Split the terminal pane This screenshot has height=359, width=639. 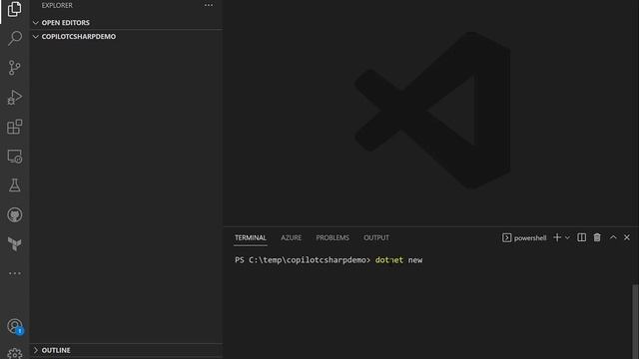click(x=581, y=237)
